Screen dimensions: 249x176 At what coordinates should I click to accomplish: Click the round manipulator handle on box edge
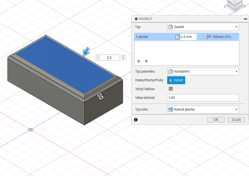click(100, 95)
